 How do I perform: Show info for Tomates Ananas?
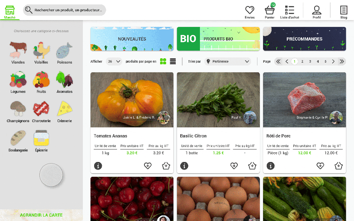point(98,166)
